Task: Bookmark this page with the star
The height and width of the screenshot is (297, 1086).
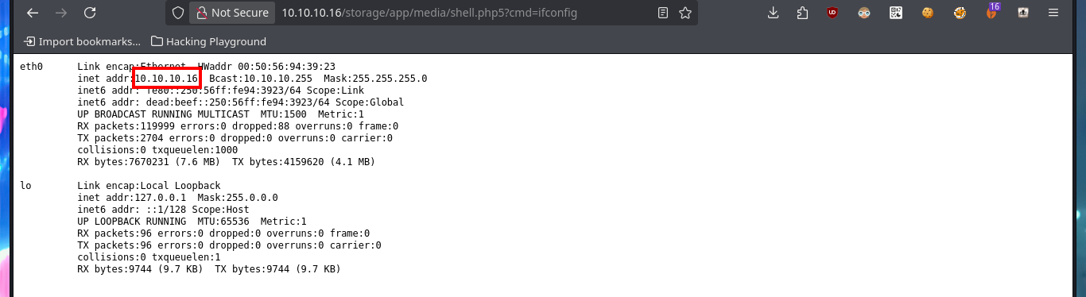Action: coord(685,13)
